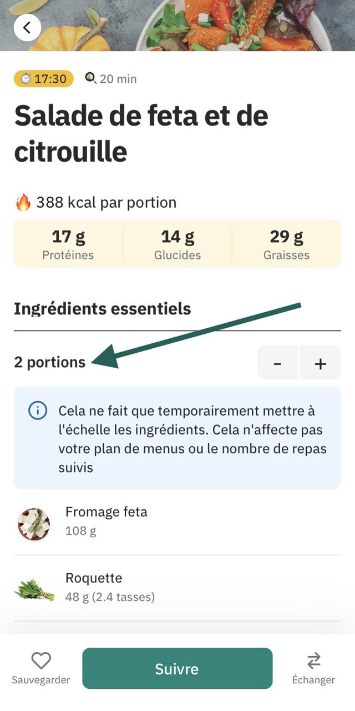Tap the frying pan cooking time icon
This screenshot has width=355, height=711.
90,78
